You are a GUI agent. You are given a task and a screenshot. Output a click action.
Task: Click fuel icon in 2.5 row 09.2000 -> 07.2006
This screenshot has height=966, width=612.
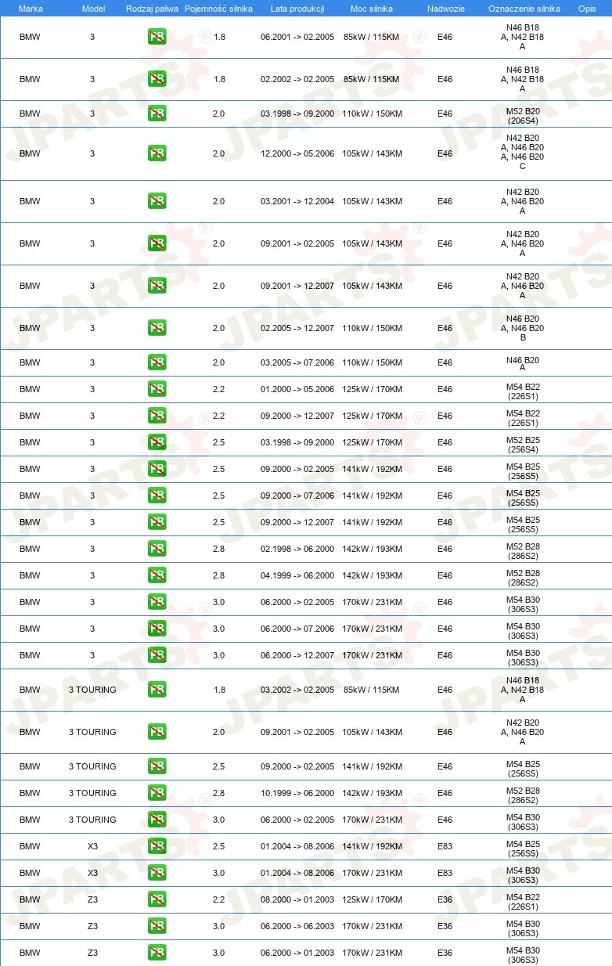pos(157,496)
